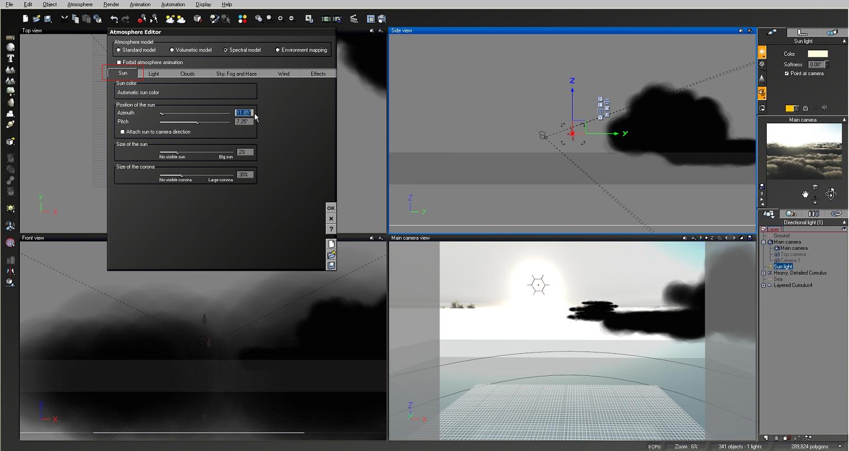Click the Pitch slider

(x=195, y=122)
